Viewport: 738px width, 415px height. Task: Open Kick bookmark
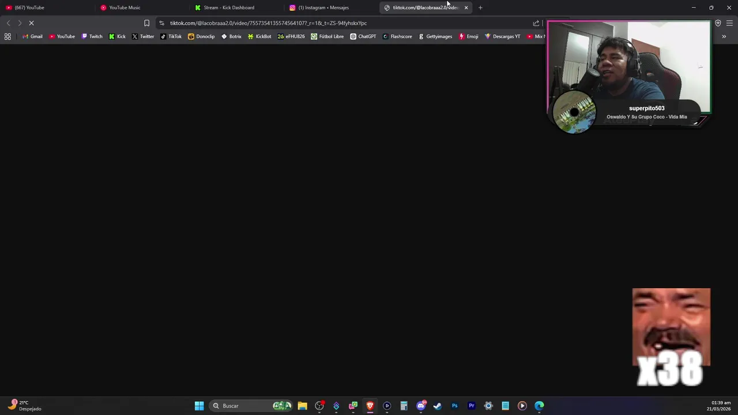click(x=117, y=36)
